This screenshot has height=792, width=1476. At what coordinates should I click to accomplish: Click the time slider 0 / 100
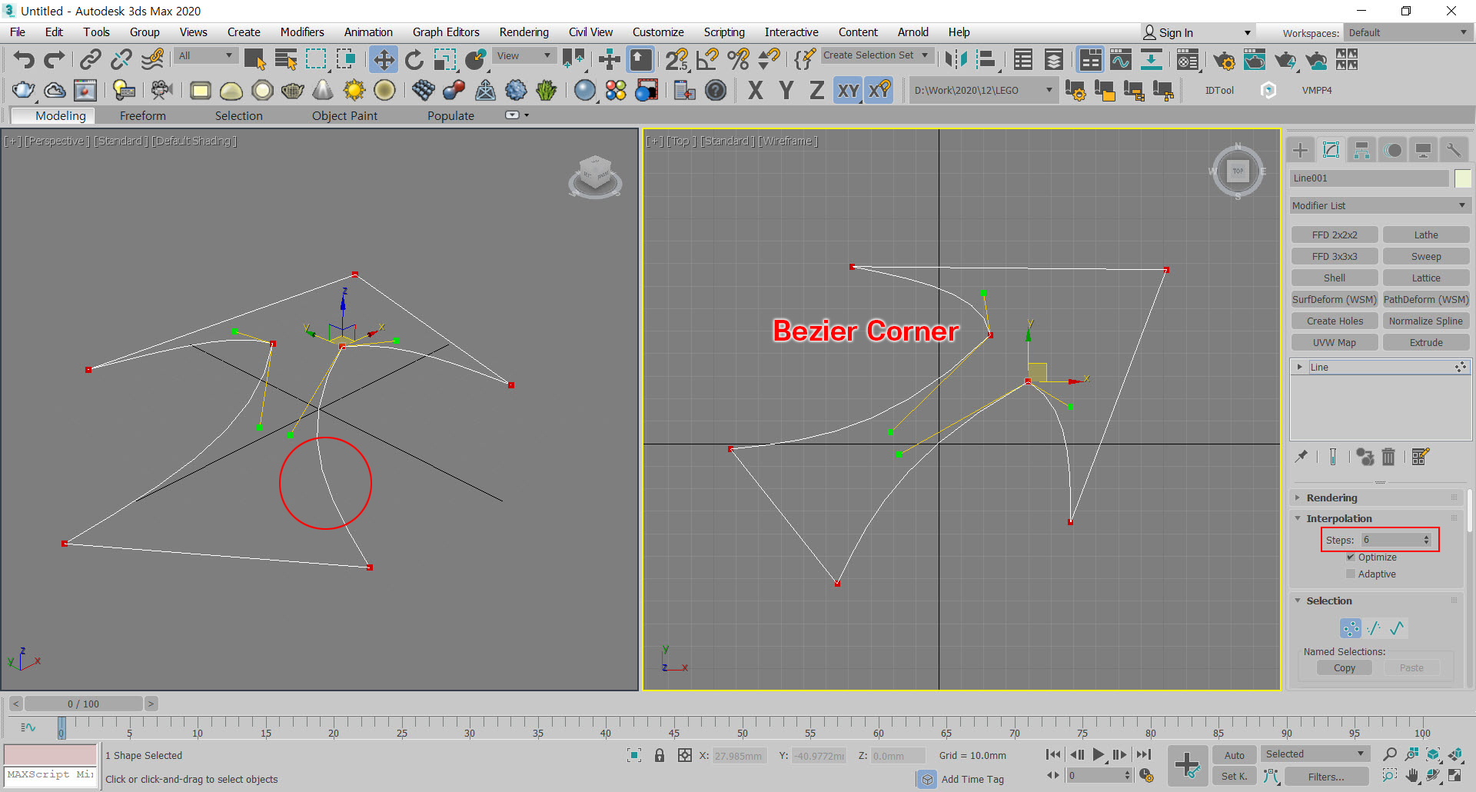point(83,704)
